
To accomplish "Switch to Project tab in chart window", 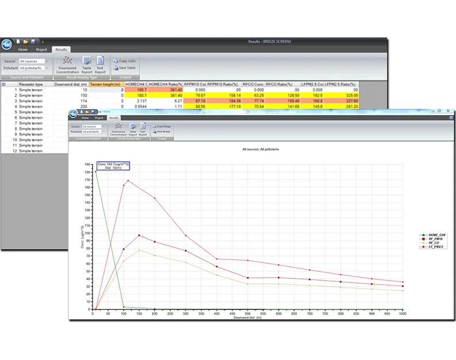I will pos(99,117).
